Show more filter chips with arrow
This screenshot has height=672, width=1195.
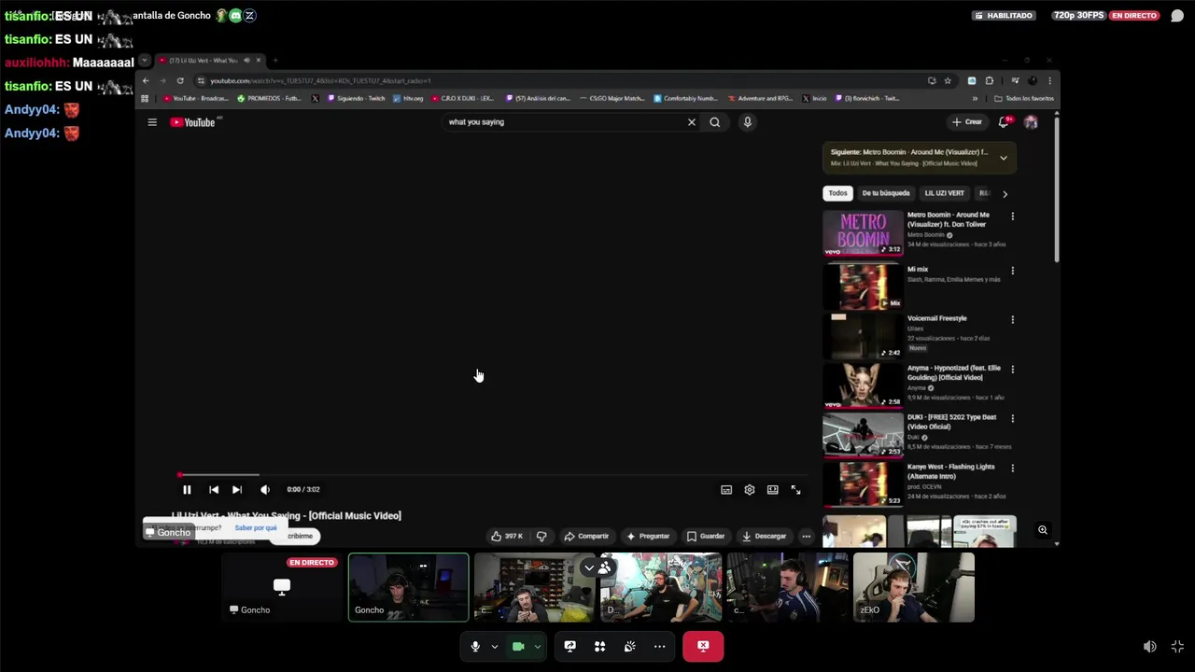[x=1005, y=194]
